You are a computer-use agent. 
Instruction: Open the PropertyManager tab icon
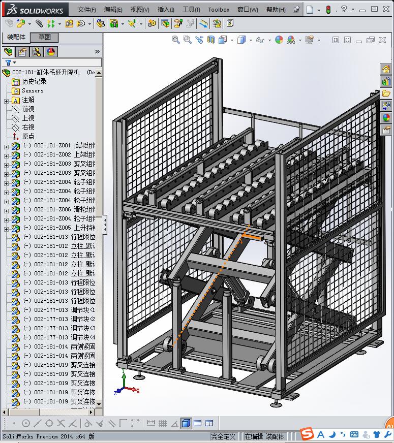point(22,52)
